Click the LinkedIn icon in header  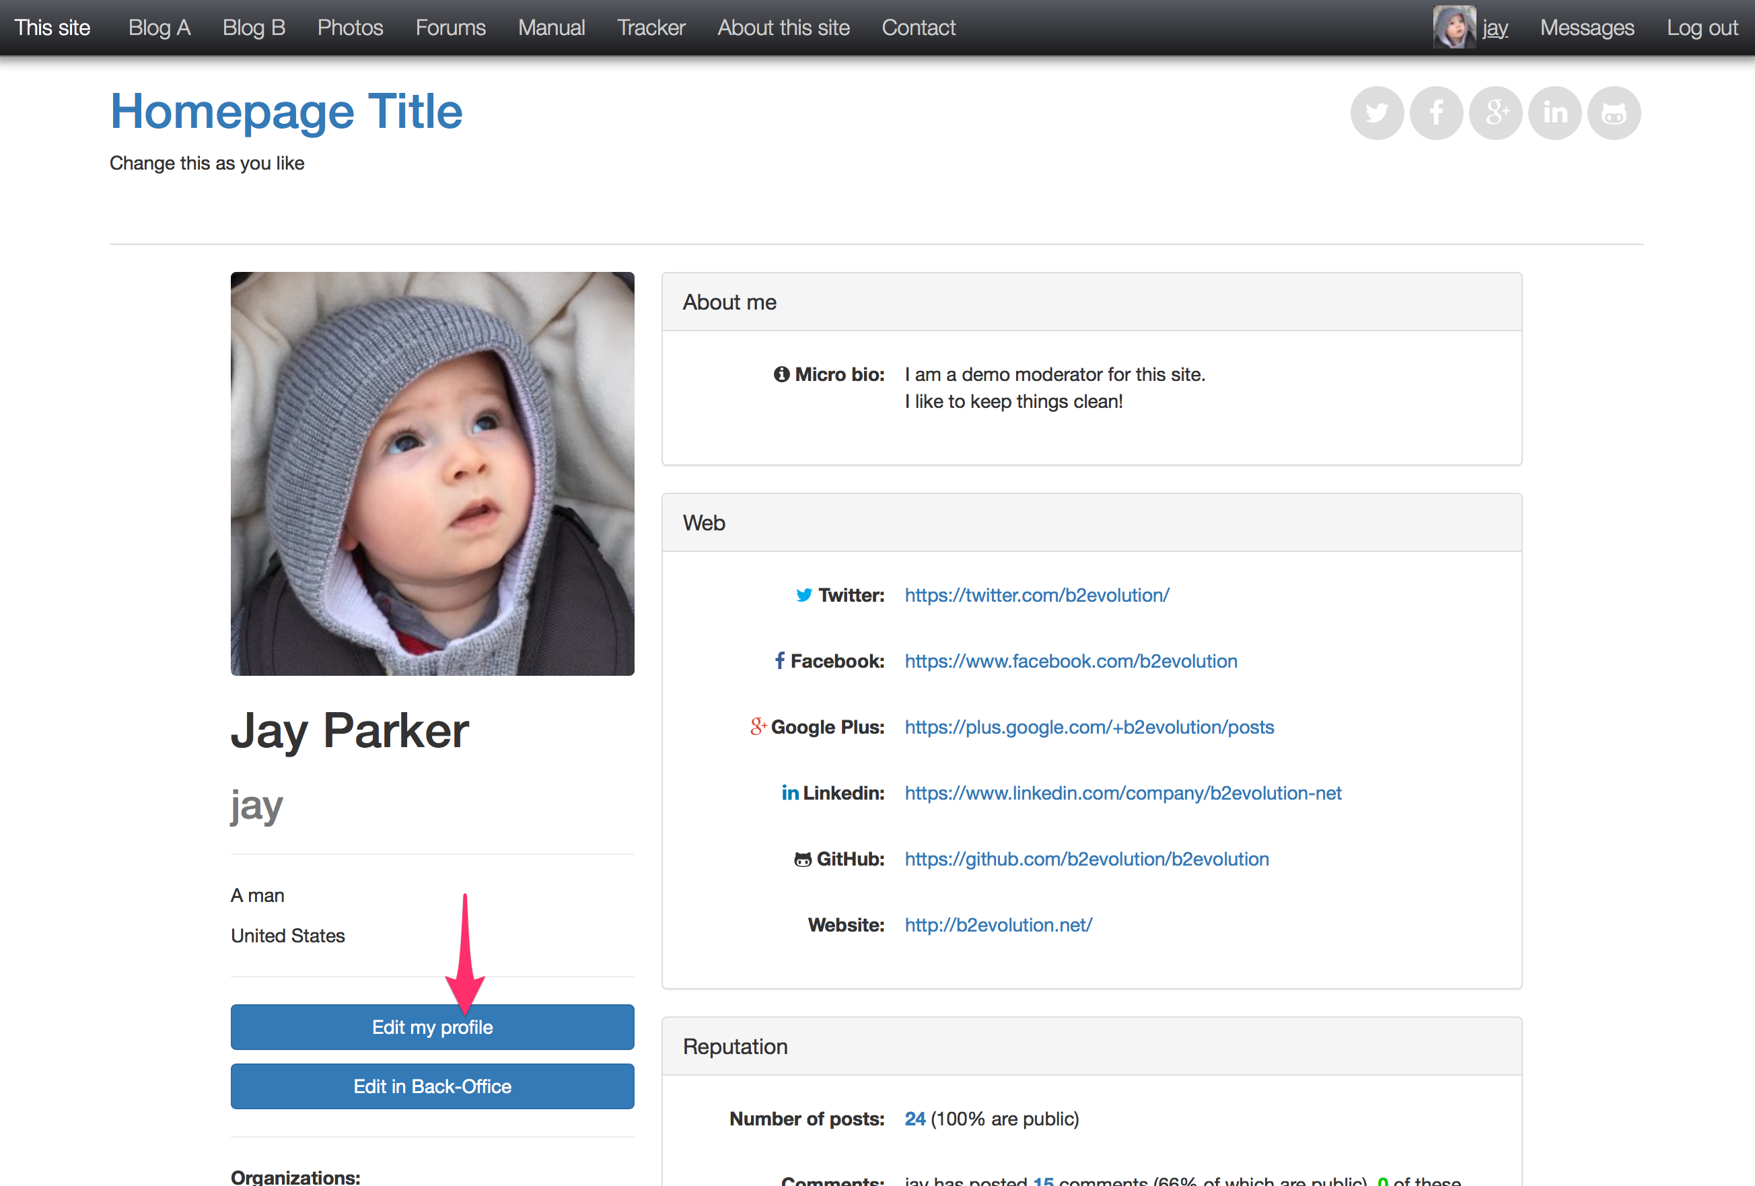coord(1555,112)
